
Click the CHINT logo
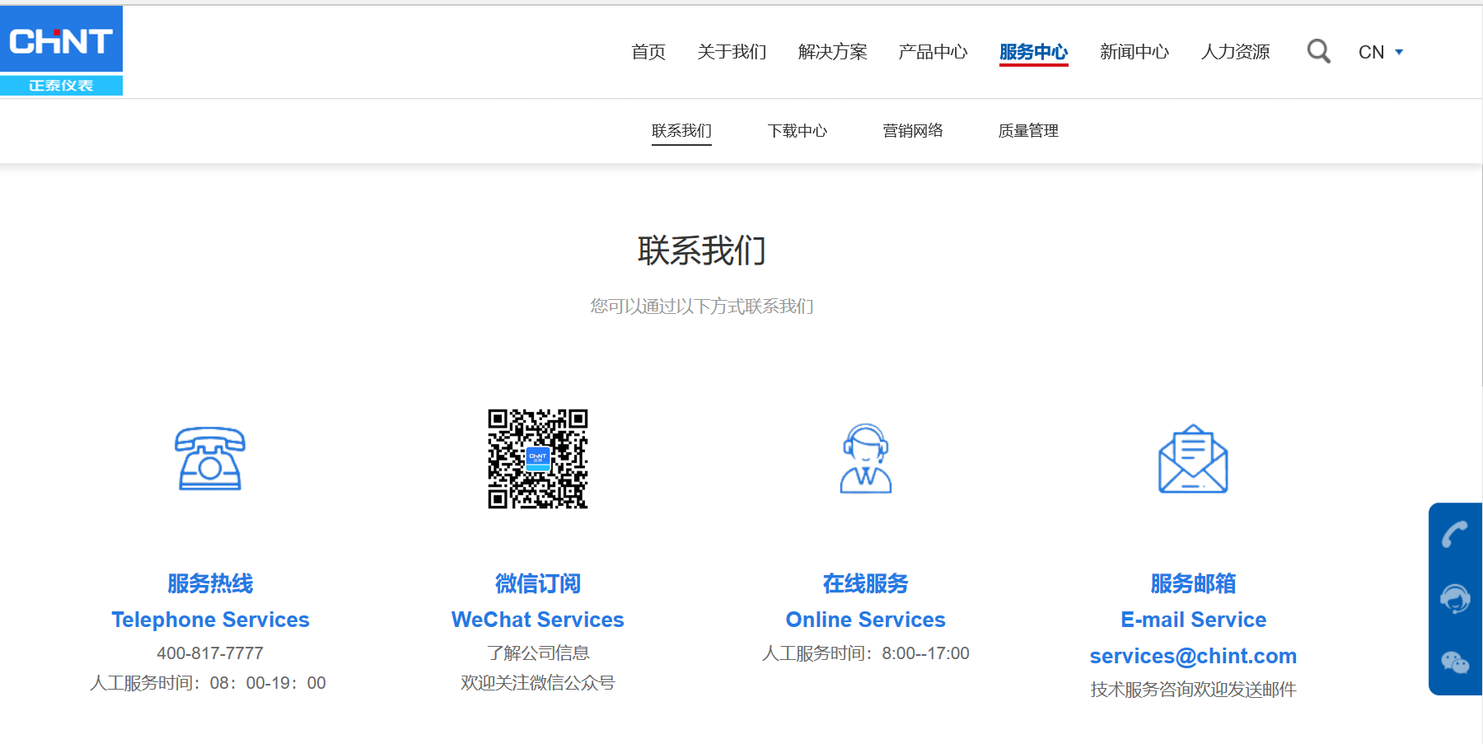click(61, 51)
